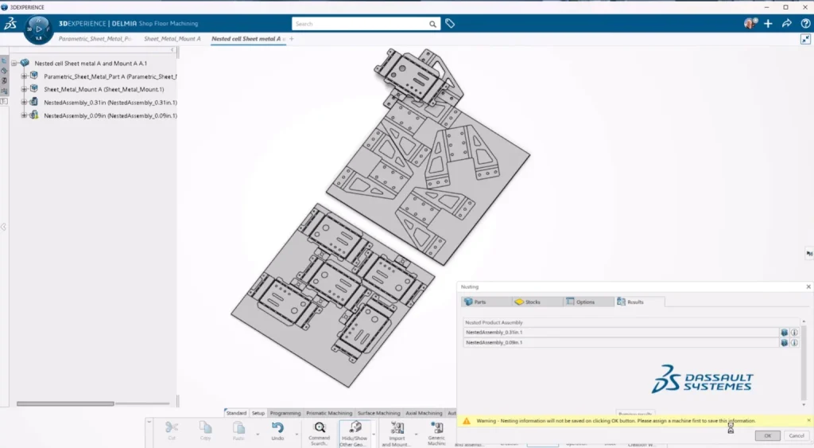Select the Cut scissors tool
Image resolution: width=814 pixels, height=448 pixels.
pos(172,430)
